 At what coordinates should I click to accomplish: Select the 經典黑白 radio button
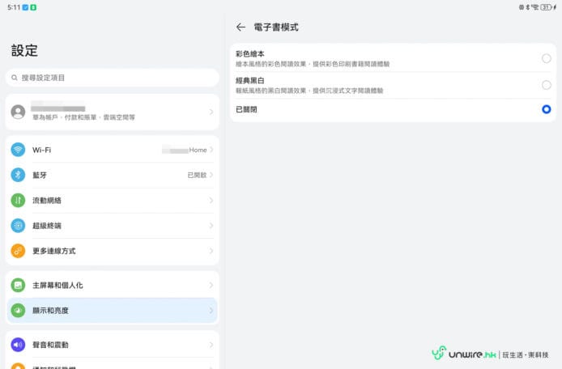tap(546, 85)
